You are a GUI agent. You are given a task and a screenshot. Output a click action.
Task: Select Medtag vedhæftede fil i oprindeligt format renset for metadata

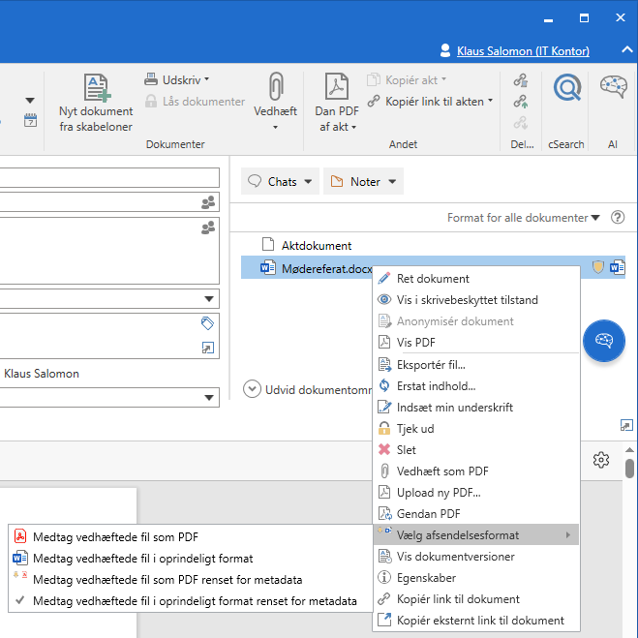(194, 601)
